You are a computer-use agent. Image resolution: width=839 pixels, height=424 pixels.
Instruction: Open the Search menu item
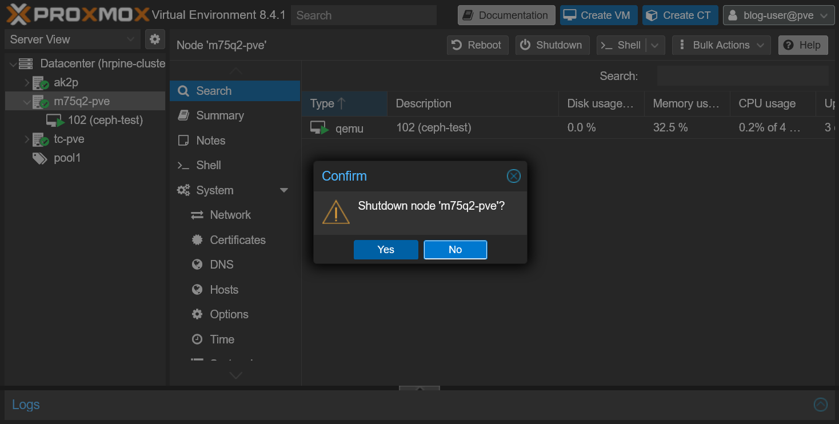point(235,91)
